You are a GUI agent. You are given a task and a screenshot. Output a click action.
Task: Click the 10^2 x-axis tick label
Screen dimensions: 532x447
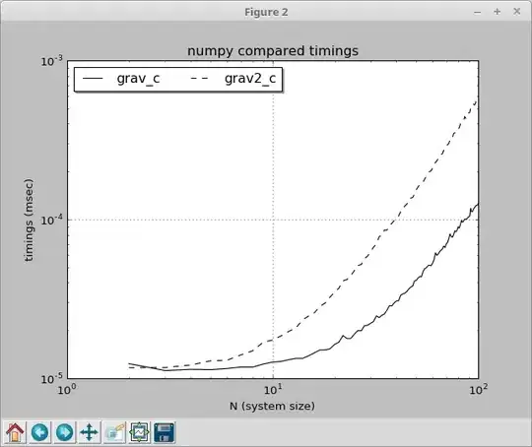pyautogui.click(x=479, y=390)
